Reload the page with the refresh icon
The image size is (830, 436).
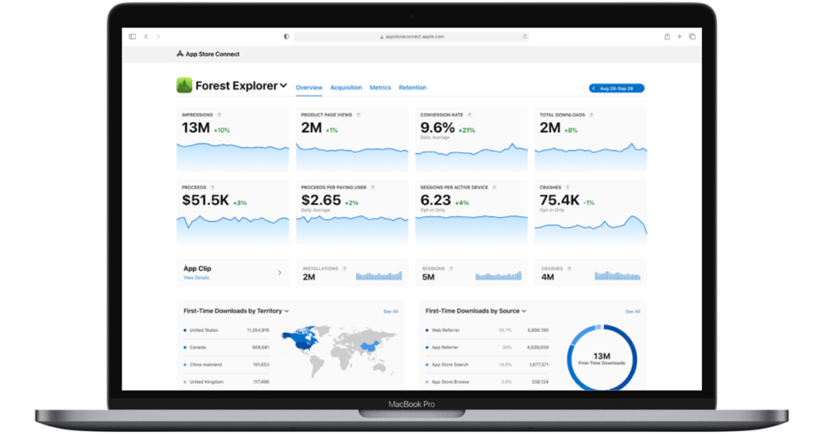pos(524,36)
